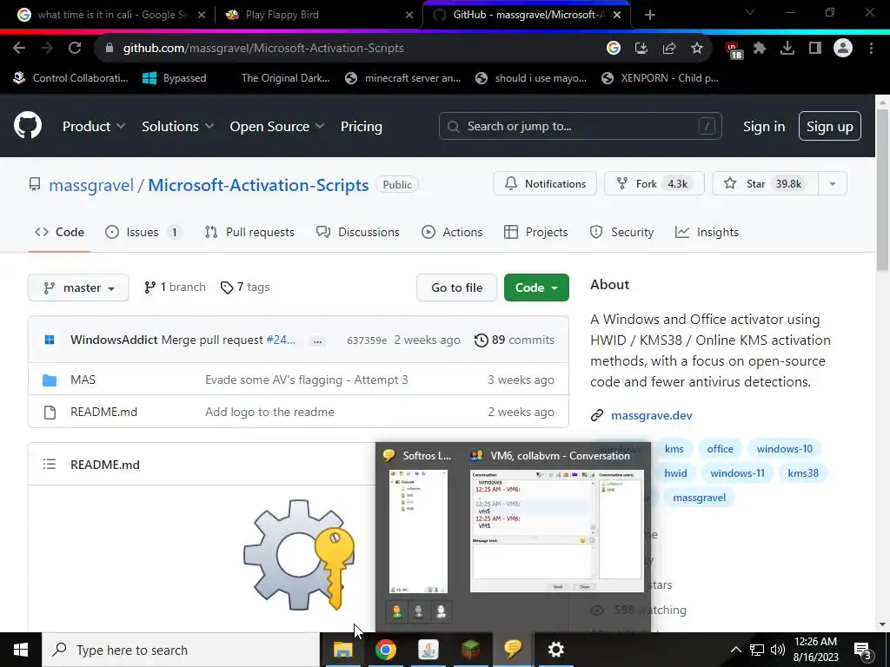The width and height of the screenshot is (890, 667).
Task: Click the Star button
Action: [765, 184]
